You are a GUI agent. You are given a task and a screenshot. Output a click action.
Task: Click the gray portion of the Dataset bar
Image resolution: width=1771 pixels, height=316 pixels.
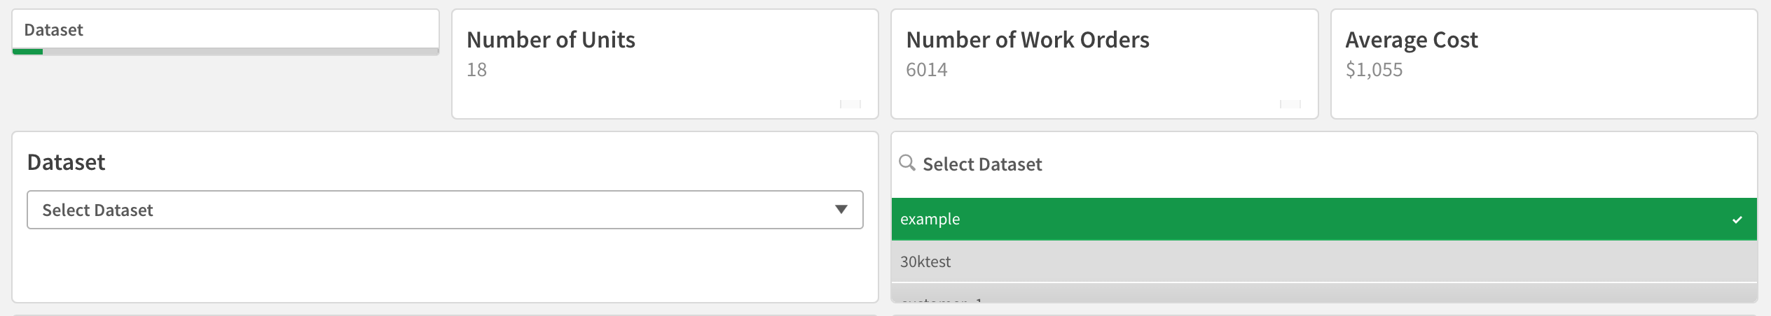point(238,51)
